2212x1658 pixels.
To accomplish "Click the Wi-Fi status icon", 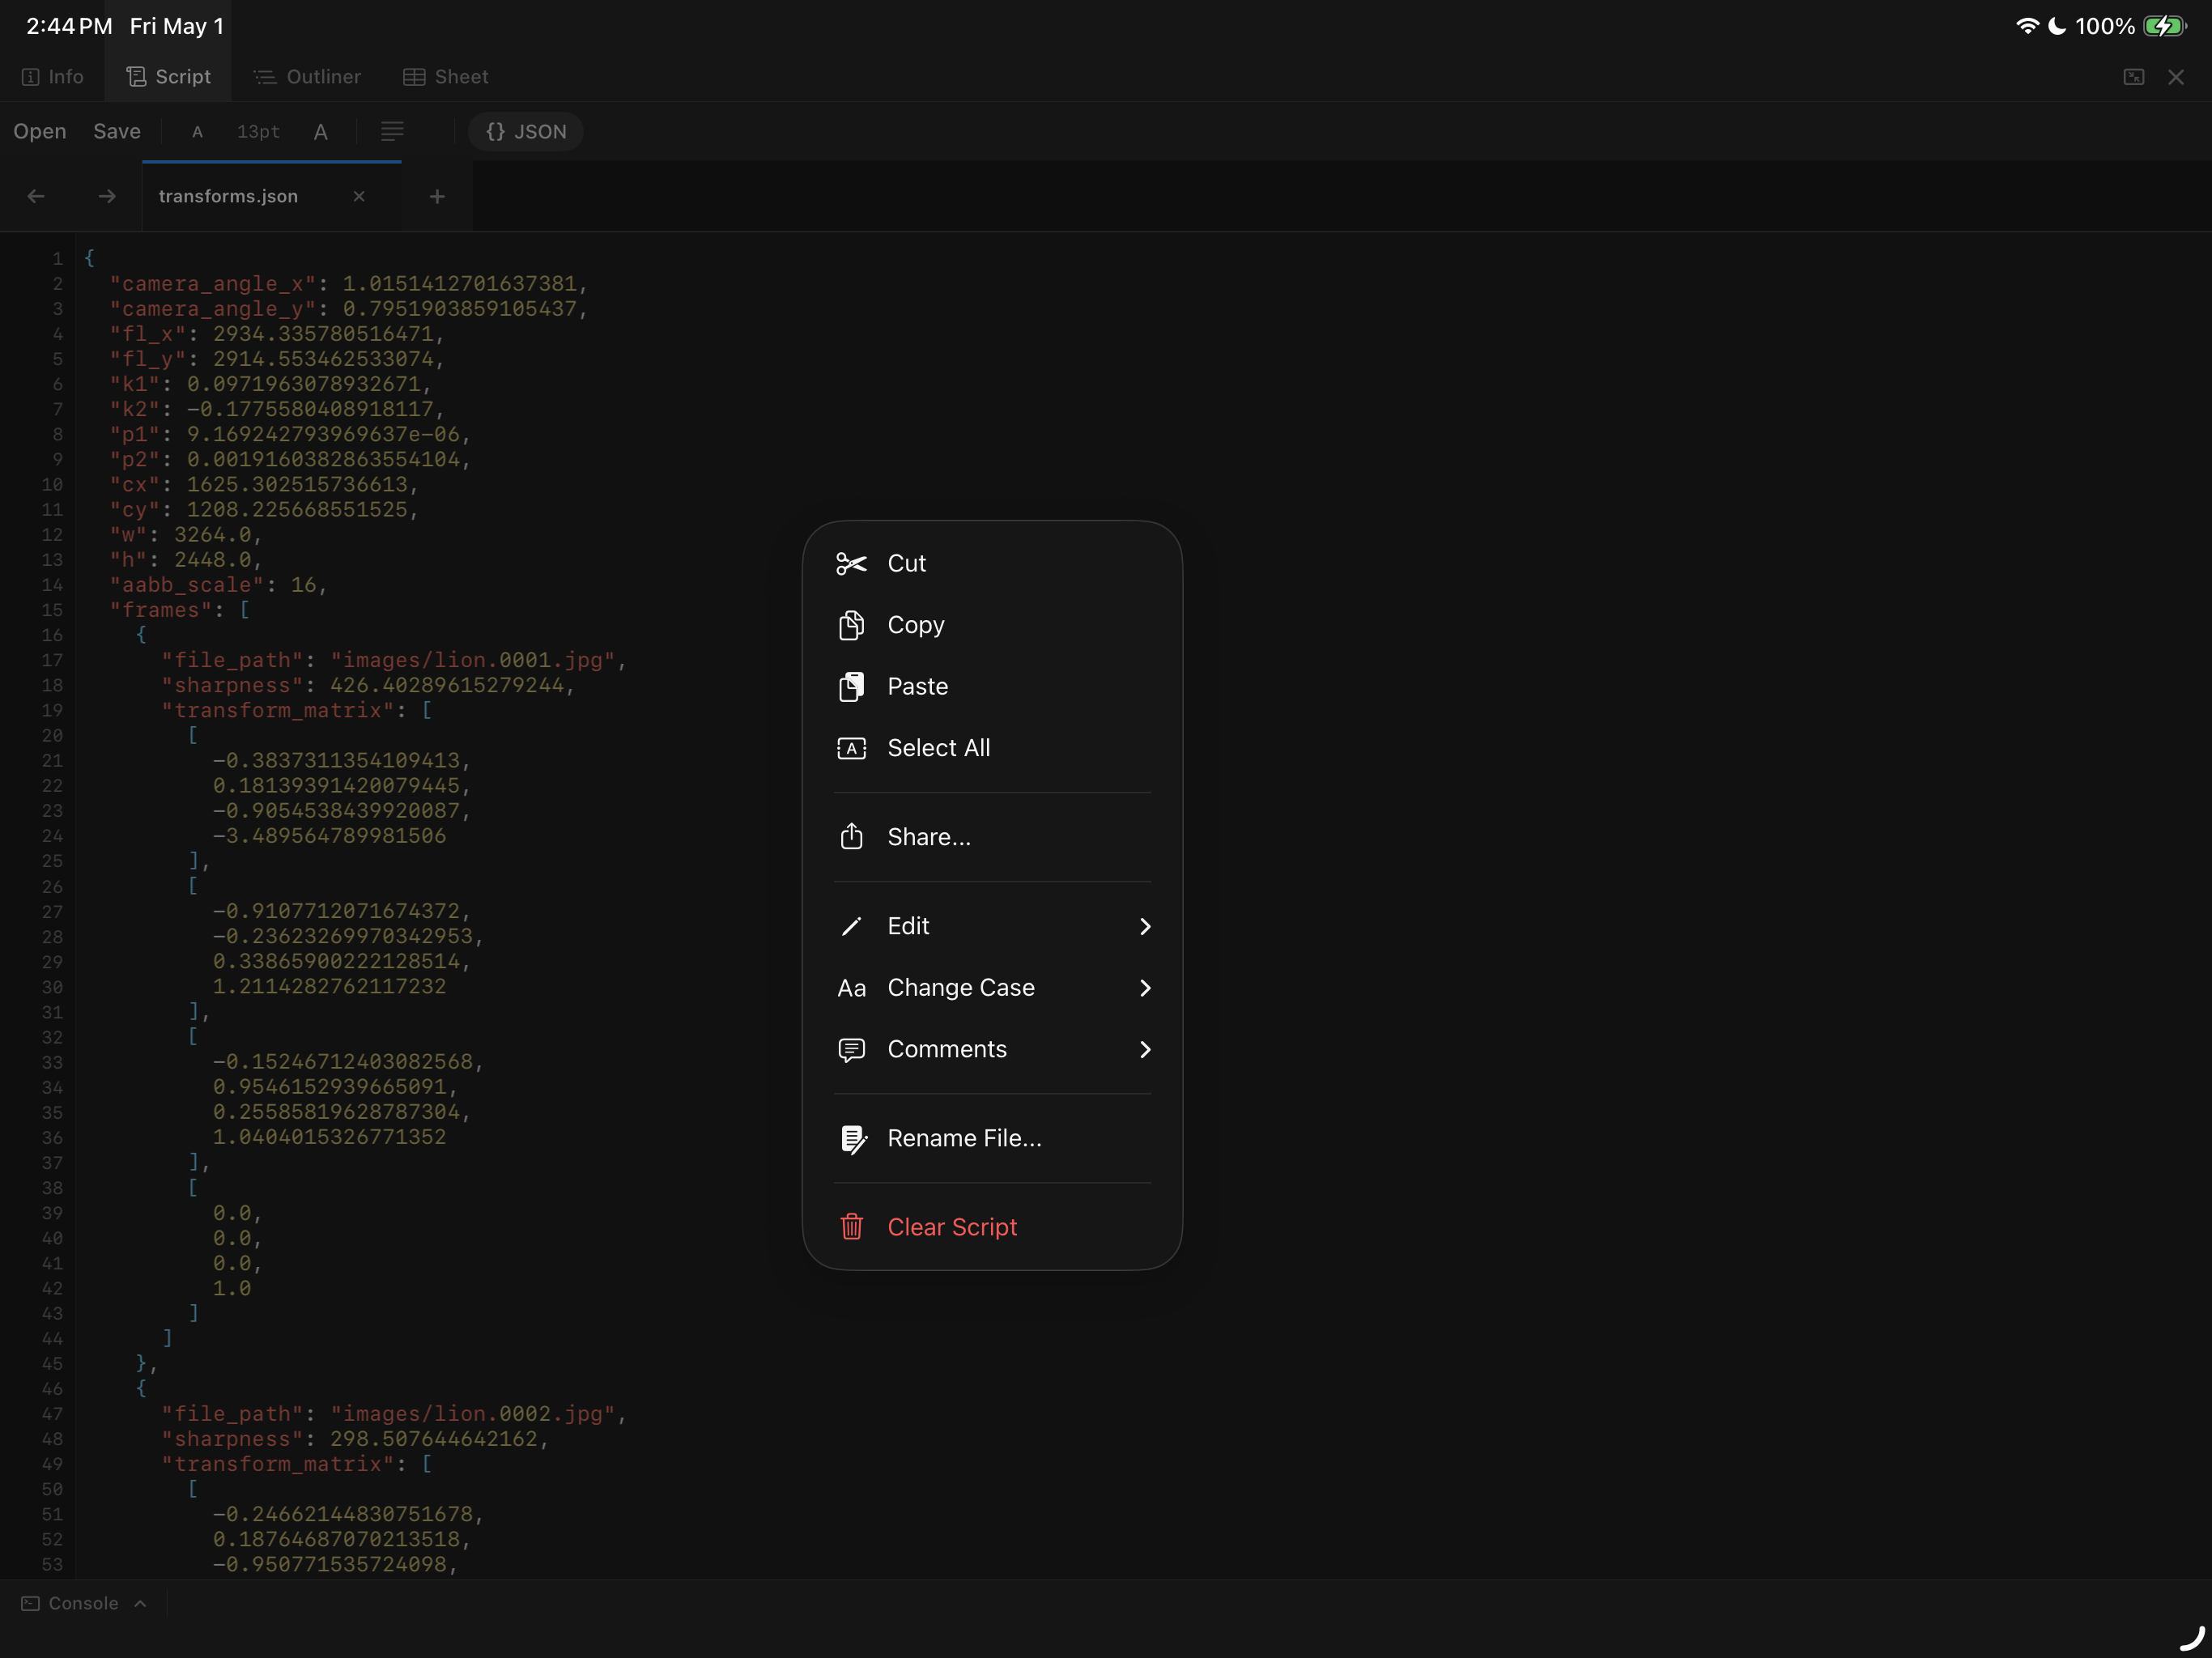I will (x=2027, y=26).
